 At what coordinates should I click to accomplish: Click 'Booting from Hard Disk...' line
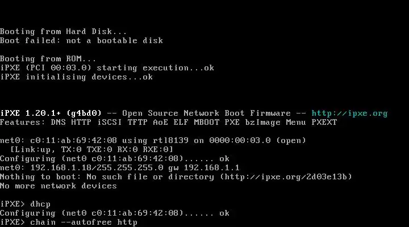(x=64, y=31)
